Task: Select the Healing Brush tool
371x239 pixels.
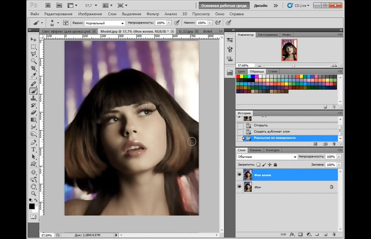Action: click(33, 84)
